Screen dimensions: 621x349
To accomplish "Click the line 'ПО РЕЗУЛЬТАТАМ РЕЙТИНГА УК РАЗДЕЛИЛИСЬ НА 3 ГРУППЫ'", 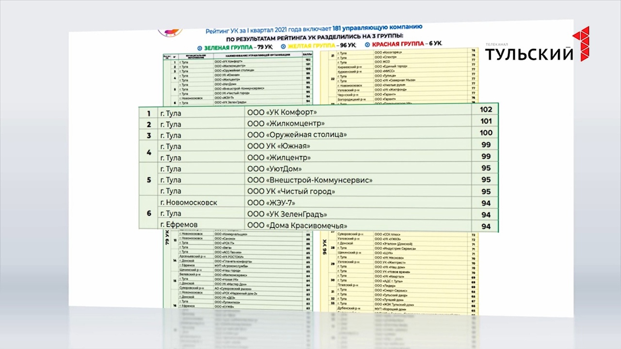I will click(x=315, y=37).
